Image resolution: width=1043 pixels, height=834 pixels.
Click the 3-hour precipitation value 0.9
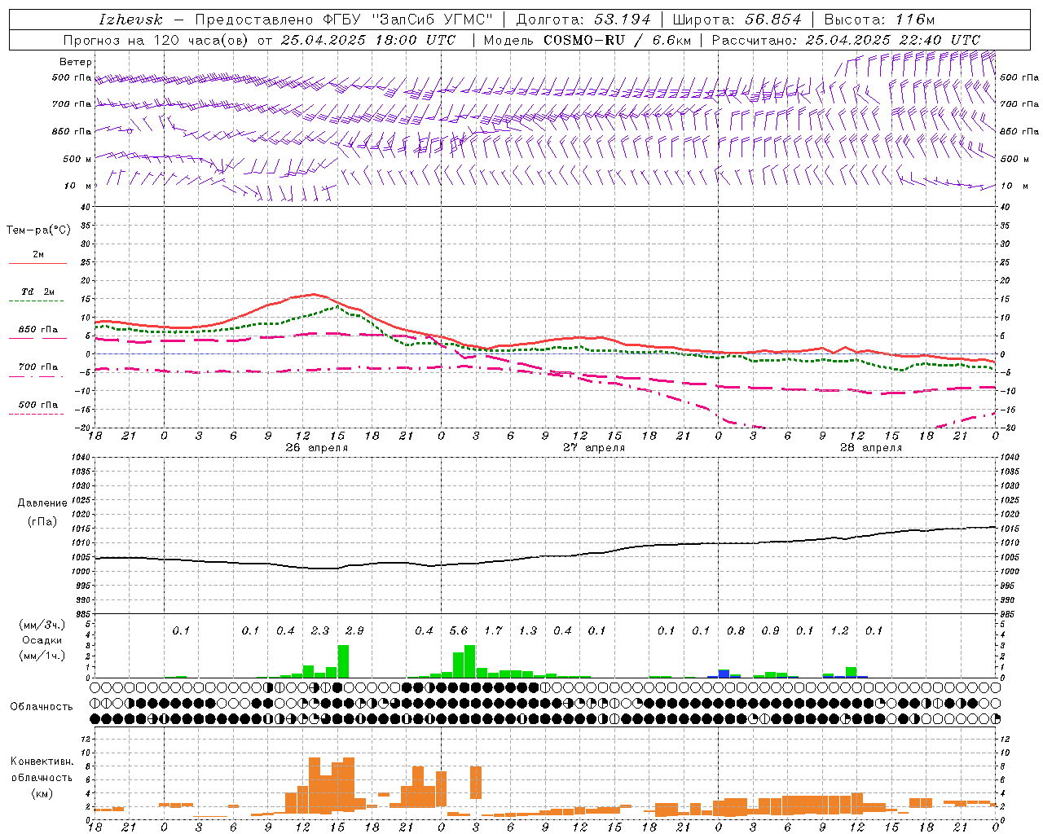(x=770, y=631)
